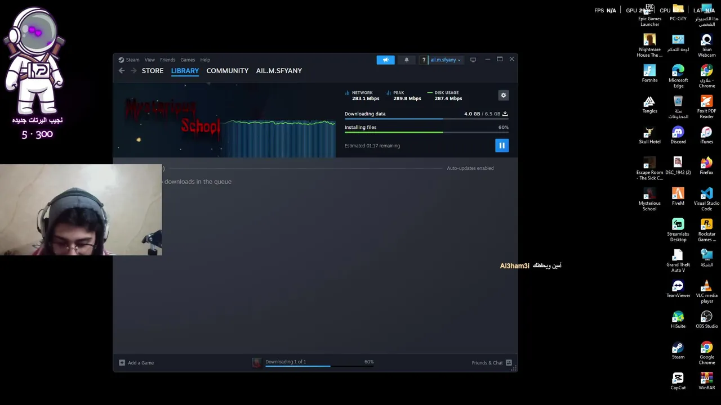Open the COMMUNITY tab

coord(228,71)
